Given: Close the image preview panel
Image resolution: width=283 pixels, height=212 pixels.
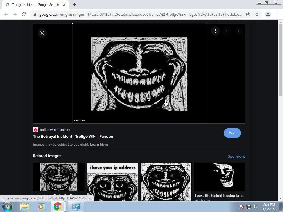Looking at the screenshot, I should pyautogui.click(x=42, y=33).
